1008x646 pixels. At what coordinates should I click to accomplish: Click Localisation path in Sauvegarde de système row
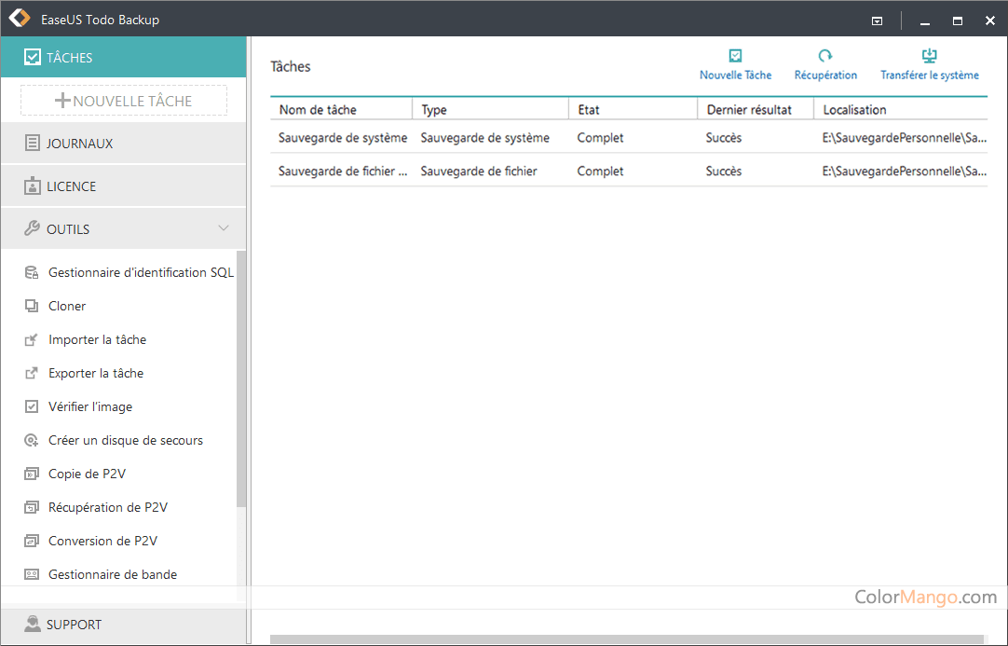905,138
